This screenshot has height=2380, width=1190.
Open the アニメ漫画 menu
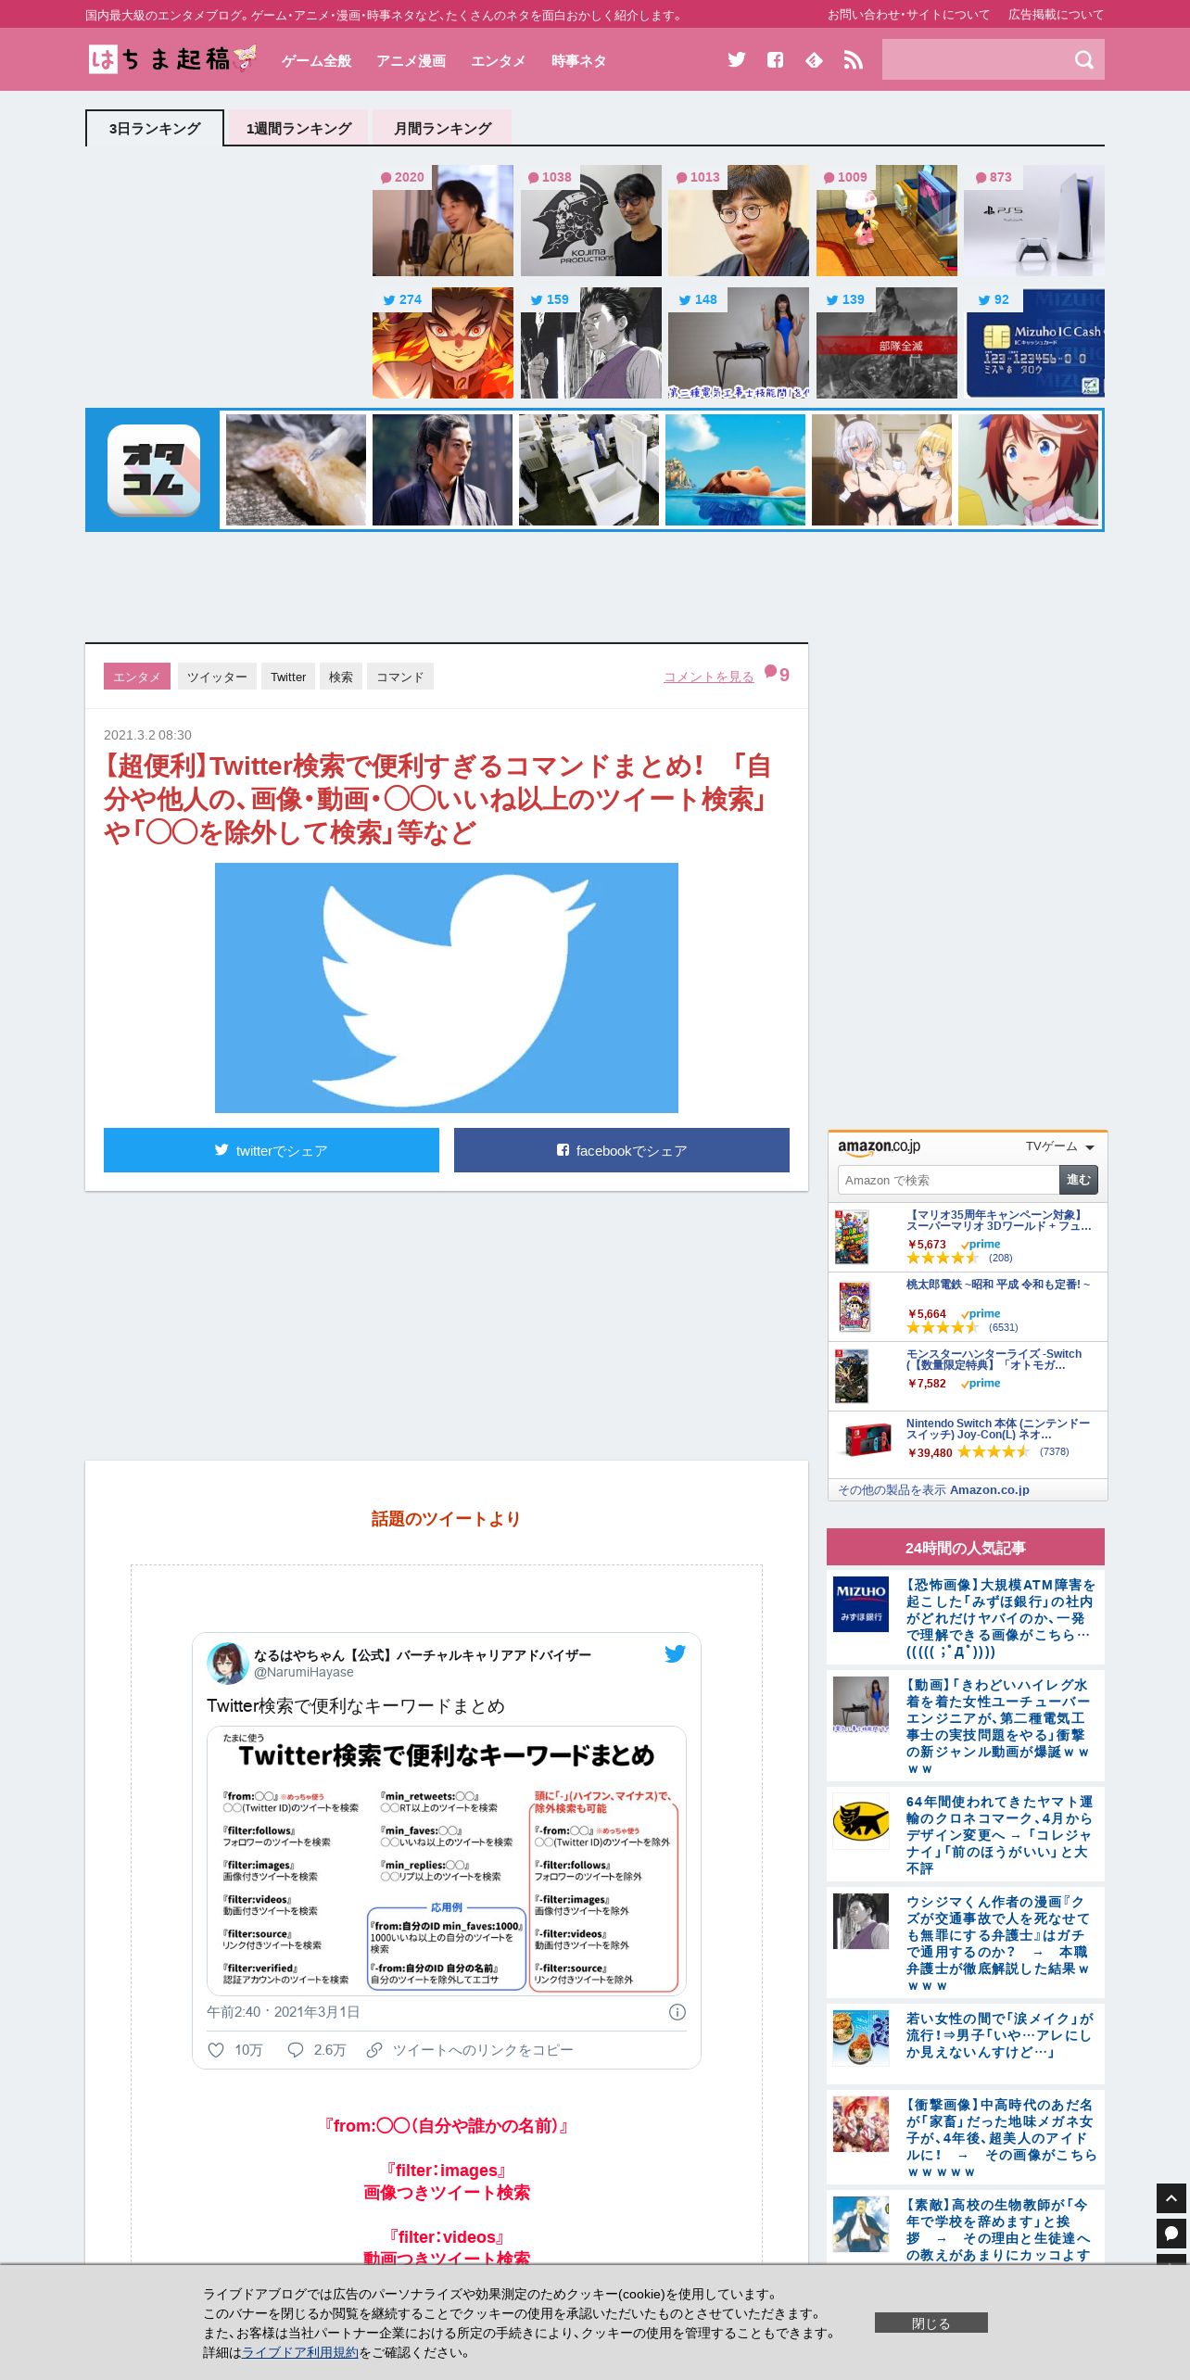[411, 60]
